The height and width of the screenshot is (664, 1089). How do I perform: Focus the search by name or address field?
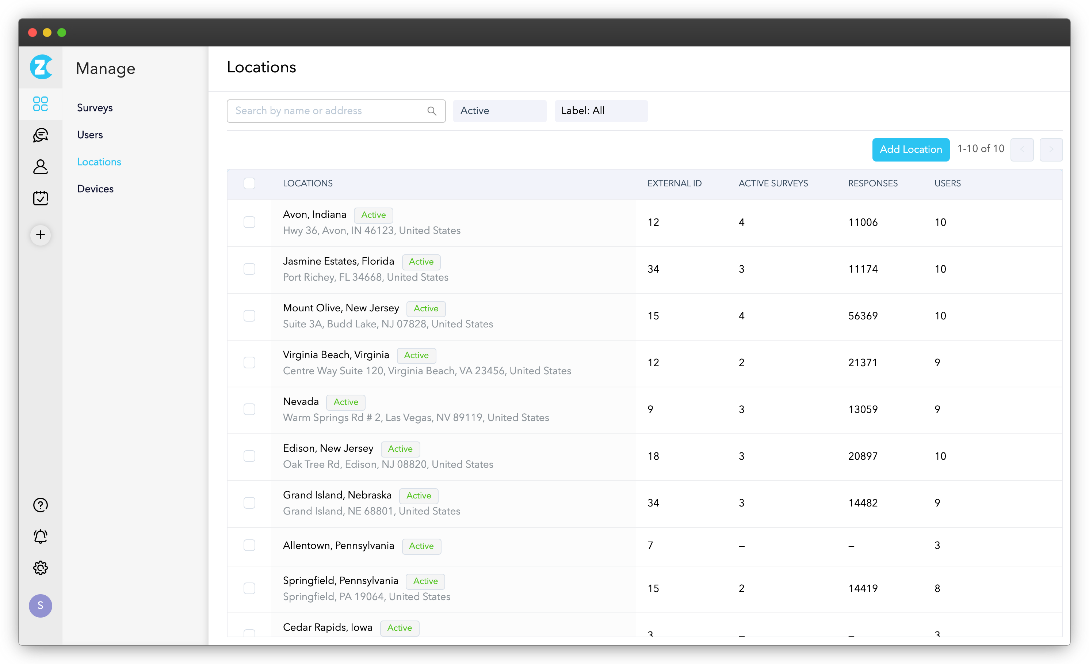[327, 111]
